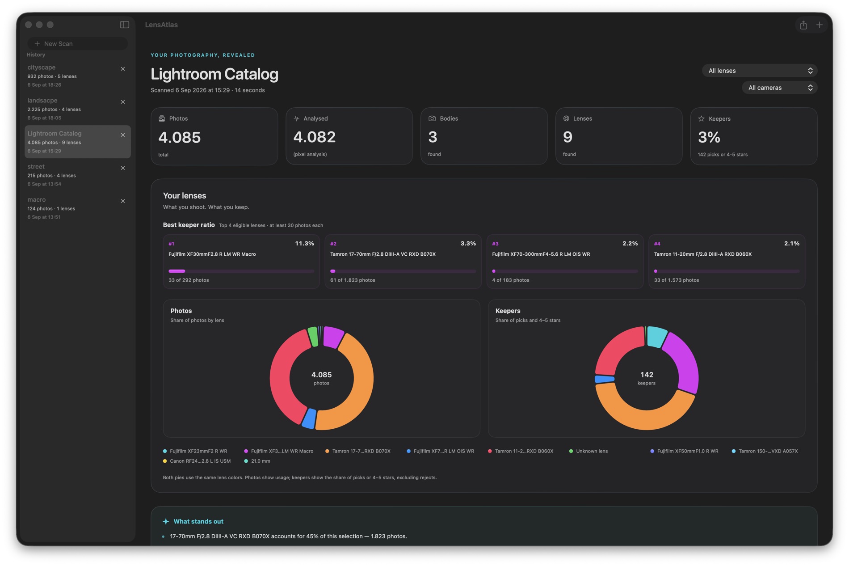Remove the Lightroom Catalog scan from history
This screenshot has width=849, height=566.
coord(123,135)
